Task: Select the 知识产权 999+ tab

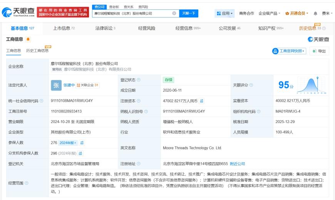Action: pos(271,28)
